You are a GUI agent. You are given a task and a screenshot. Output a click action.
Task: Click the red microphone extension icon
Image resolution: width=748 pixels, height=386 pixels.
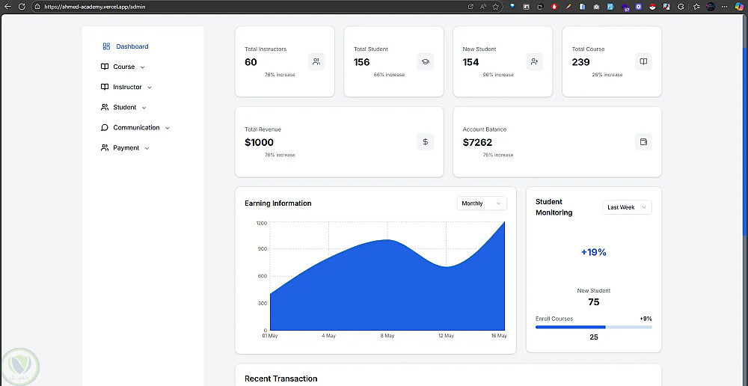554,7
